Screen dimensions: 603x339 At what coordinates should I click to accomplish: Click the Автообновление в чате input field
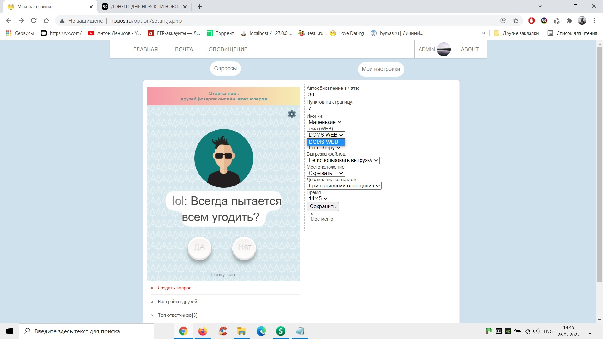coord(340,95)
